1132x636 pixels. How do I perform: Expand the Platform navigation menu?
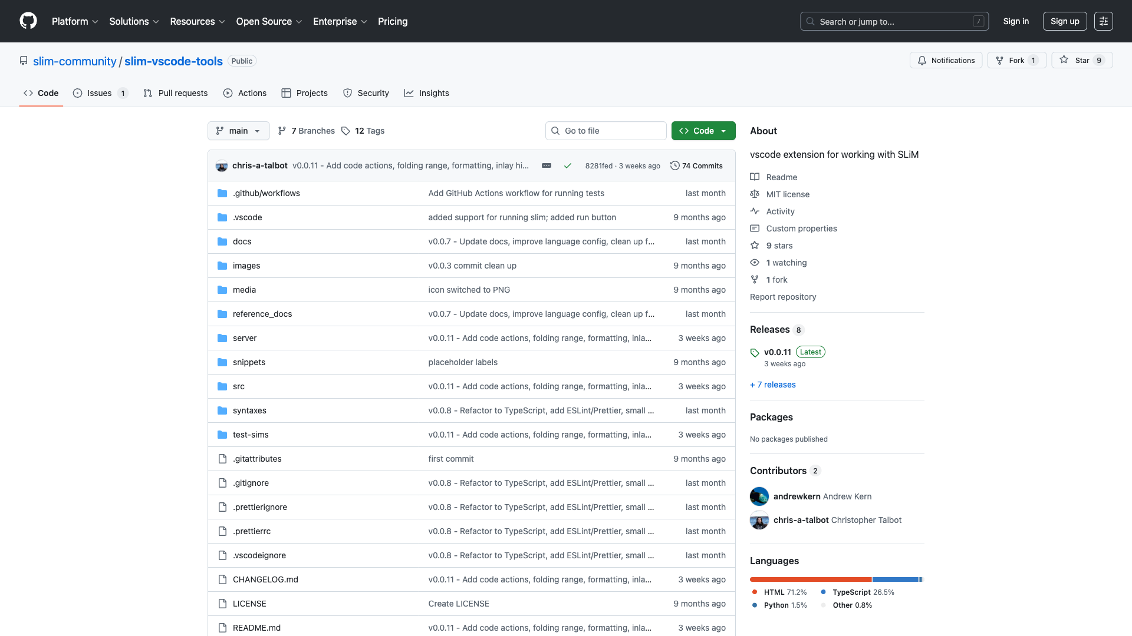coord(75,21)
